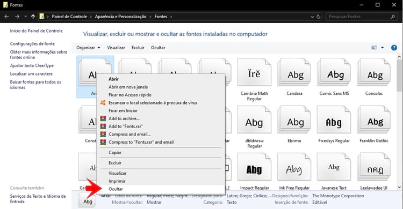Open Baixar fontes para todos os idiomas
This screenshot has height=209, width=403.
coord(35,85)
